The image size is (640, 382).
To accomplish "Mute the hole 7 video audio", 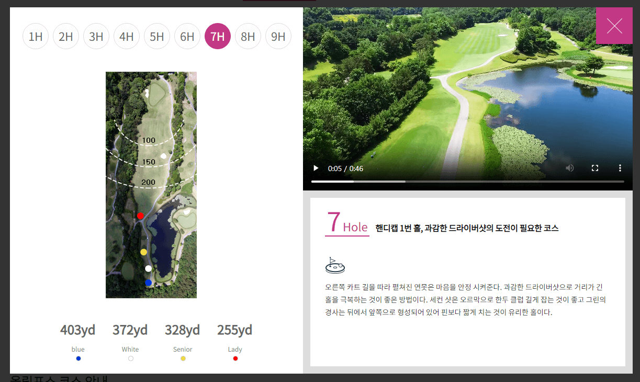I will pyautogui.click(x=570, y=168).
